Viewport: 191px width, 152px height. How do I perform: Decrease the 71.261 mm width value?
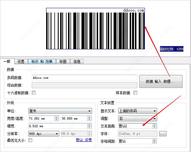(57, 120)
